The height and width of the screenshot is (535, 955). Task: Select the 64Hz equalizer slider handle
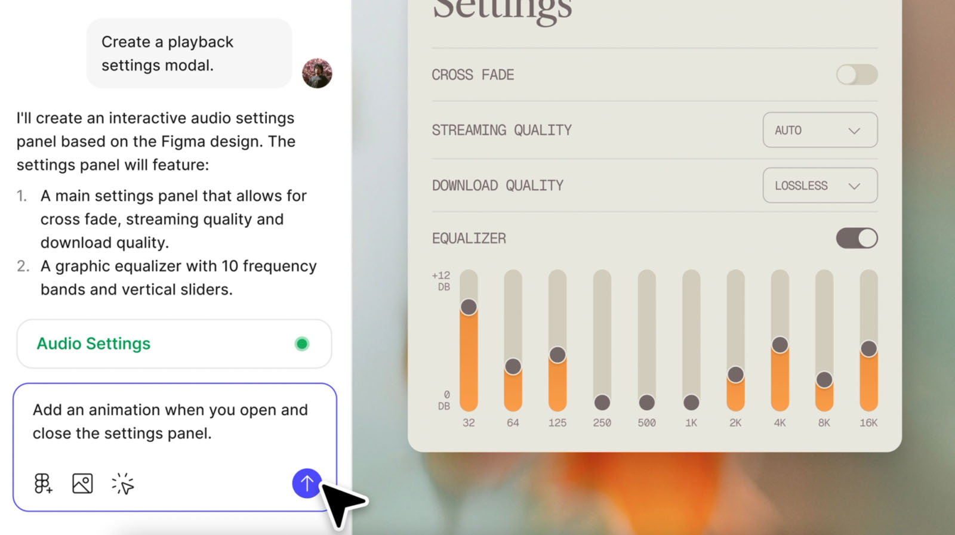[513, 367]
